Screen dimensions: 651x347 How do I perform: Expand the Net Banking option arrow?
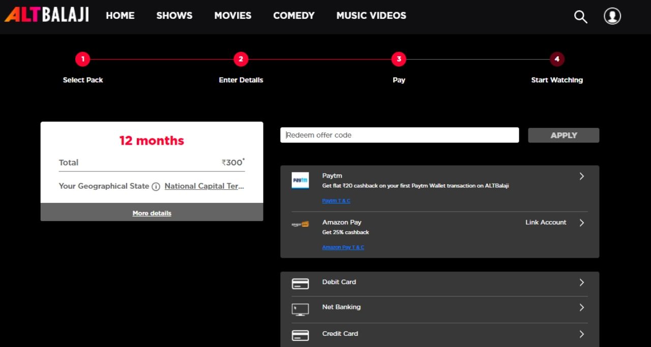pos(582,307)
